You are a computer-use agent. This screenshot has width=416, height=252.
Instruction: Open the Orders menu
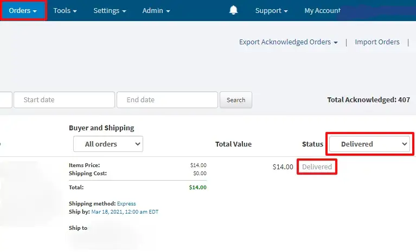point(23,10)
